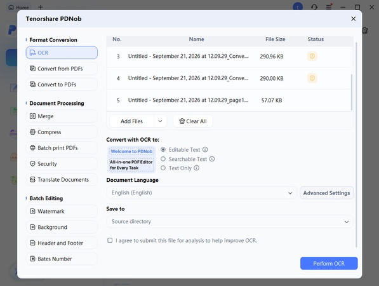379x286 pixels.
Task: Tick the agree to submit file checkbox
Action: click(110, 240)
